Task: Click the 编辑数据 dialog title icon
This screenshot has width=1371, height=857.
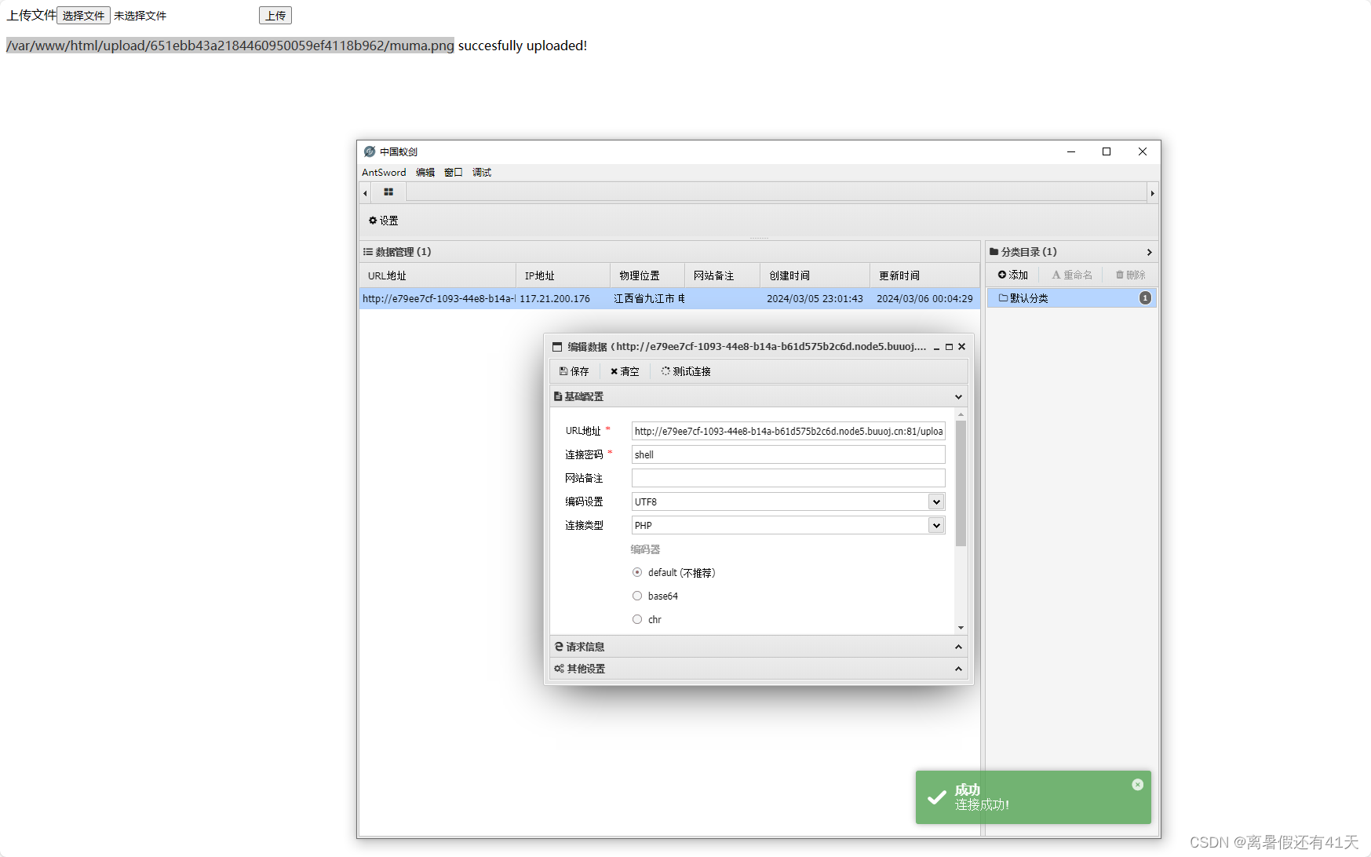Action: (557, 347)
